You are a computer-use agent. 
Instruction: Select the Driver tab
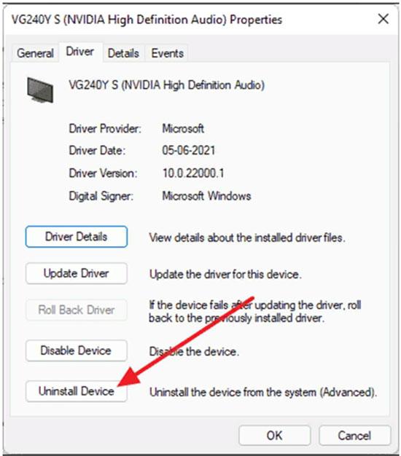point(80,52)
